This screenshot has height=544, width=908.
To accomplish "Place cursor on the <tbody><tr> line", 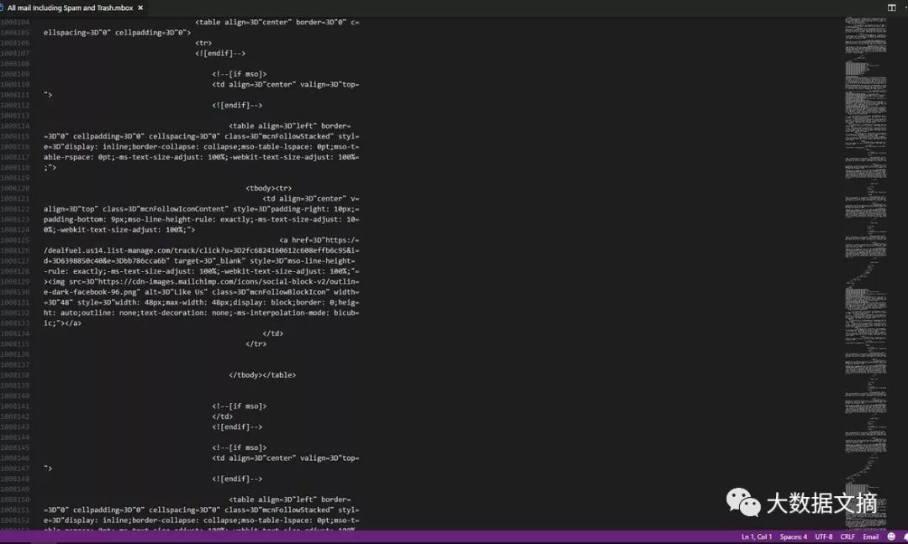I will tap(268, 188).
